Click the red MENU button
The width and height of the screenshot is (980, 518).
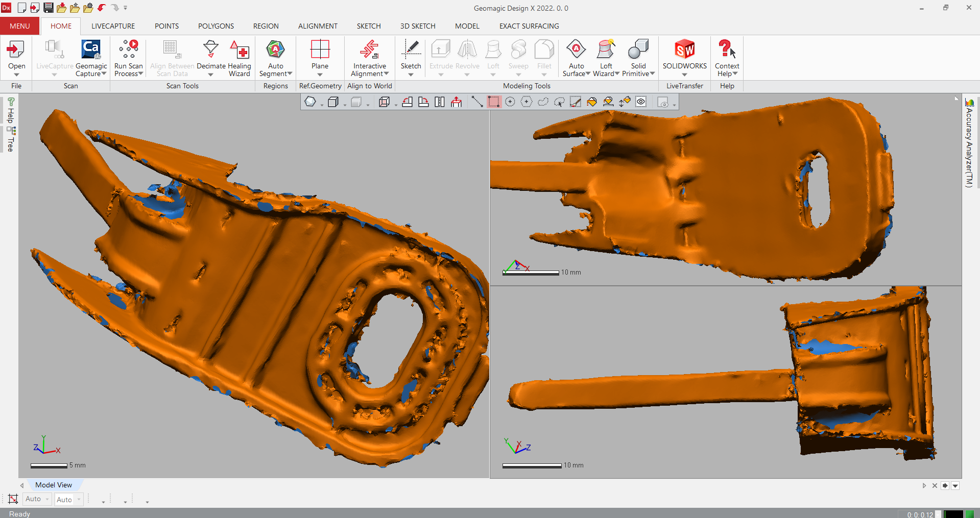[20, 26]
